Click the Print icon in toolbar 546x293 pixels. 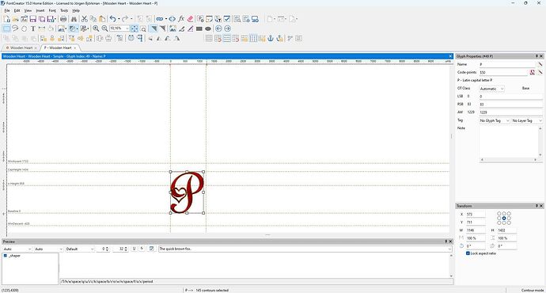pos(63,19)
